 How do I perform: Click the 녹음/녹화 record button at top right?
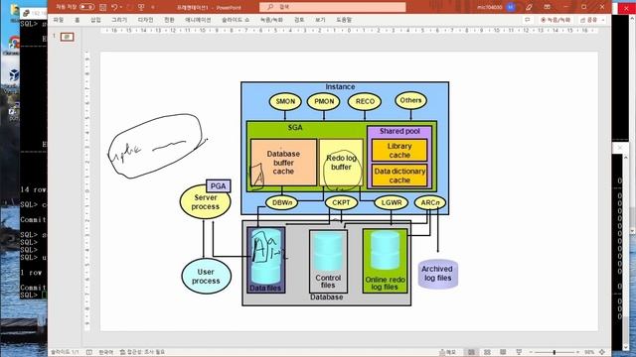pyautogui.click(x=556, y=20)
